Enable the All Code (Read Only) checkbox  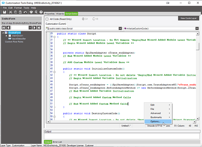[47, 19]
